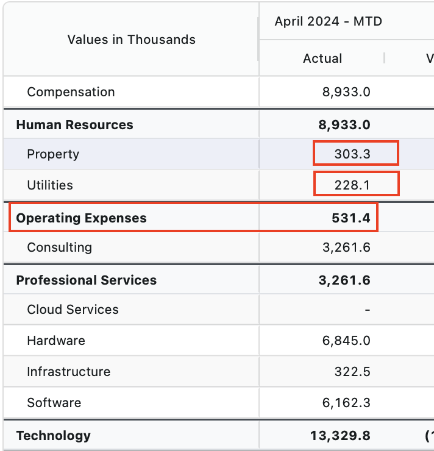The image size is (434, 451).
Task: Click the "Values in Thousands" header cell
Action: point(131,40)
